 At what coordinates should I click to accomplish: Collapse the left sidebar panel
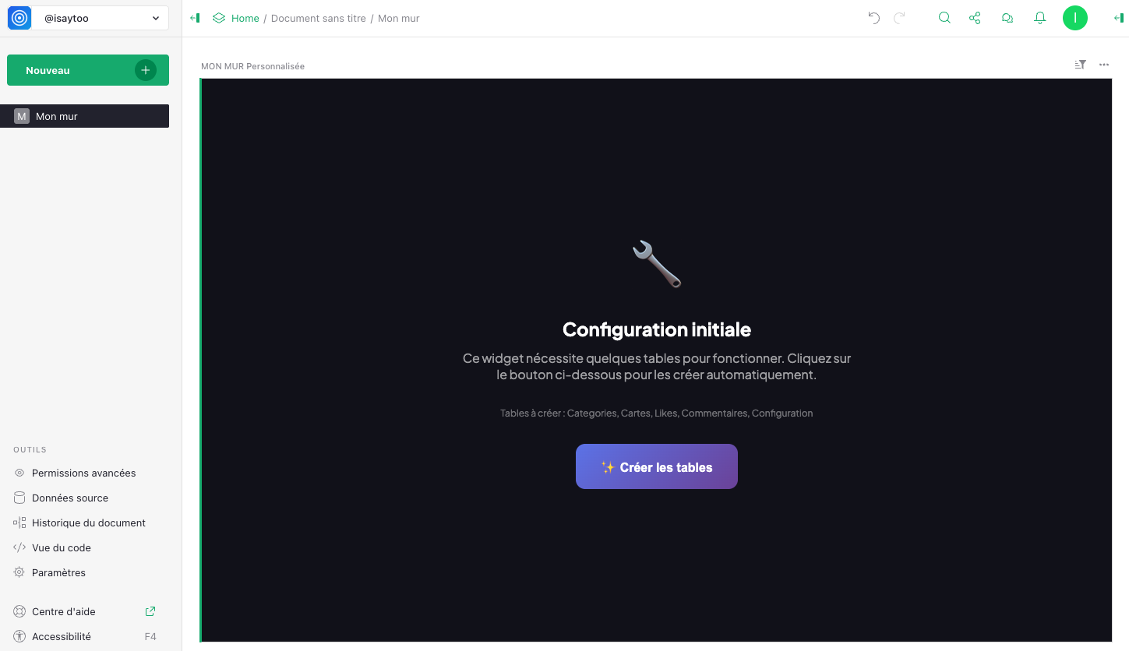tap(195, 18)
